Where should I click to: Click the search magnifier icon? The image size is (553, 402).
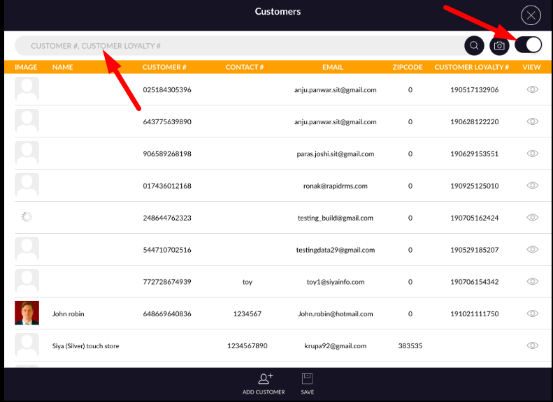tap(474, 46)
